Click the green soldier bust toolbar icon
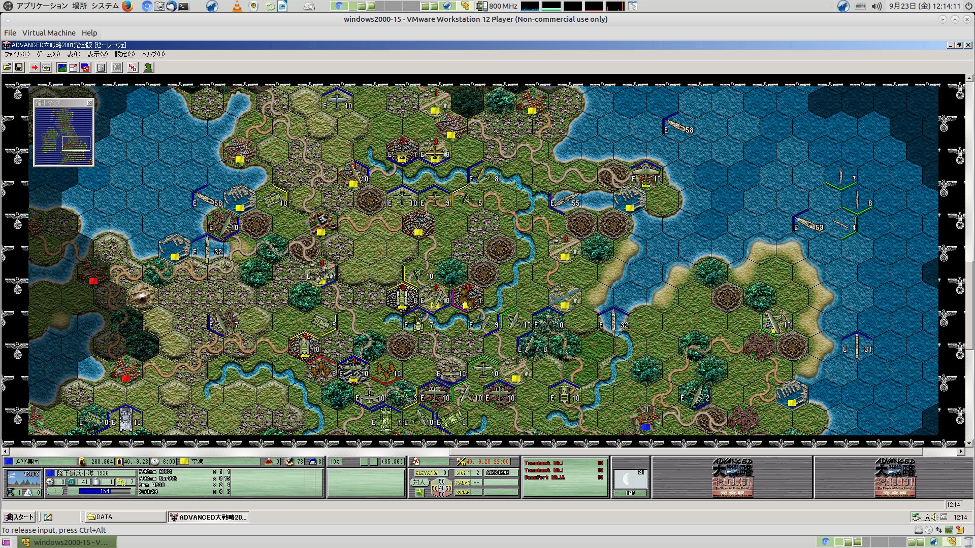Image resolution: width=975 pixels, height=548 pixels. 148,67
